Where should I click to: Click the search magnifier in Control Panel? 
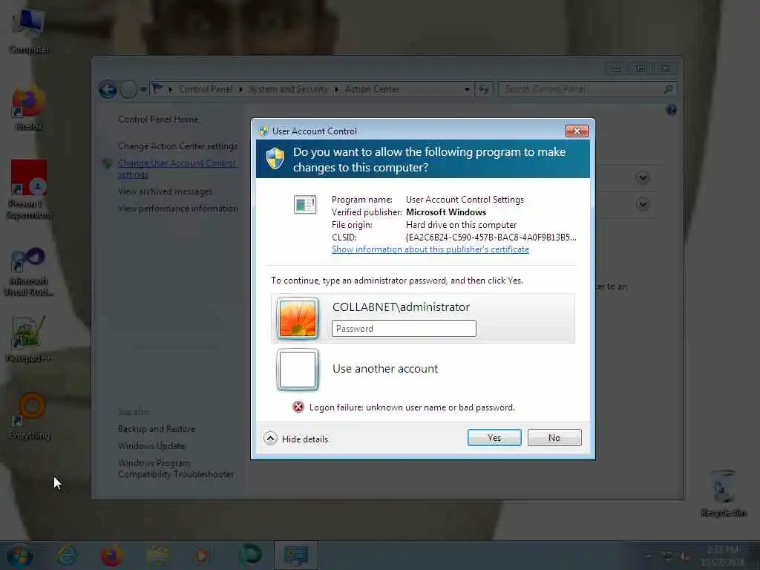click(668, 89)
